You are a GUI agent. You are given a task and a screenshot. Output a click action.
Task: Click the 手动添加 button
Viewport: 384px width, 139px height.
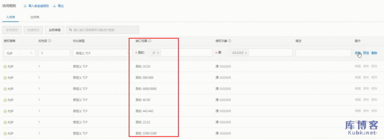pos(12,30)
